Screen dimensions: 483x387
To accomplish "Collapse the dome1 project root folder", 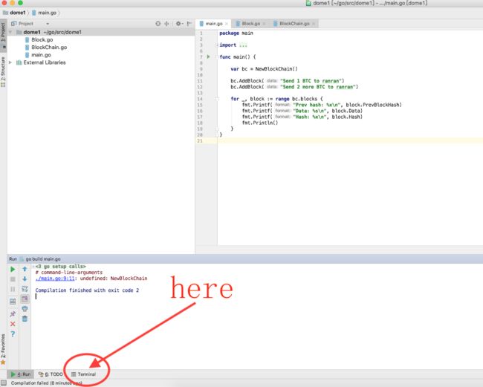I will click(x=10, y=32).
